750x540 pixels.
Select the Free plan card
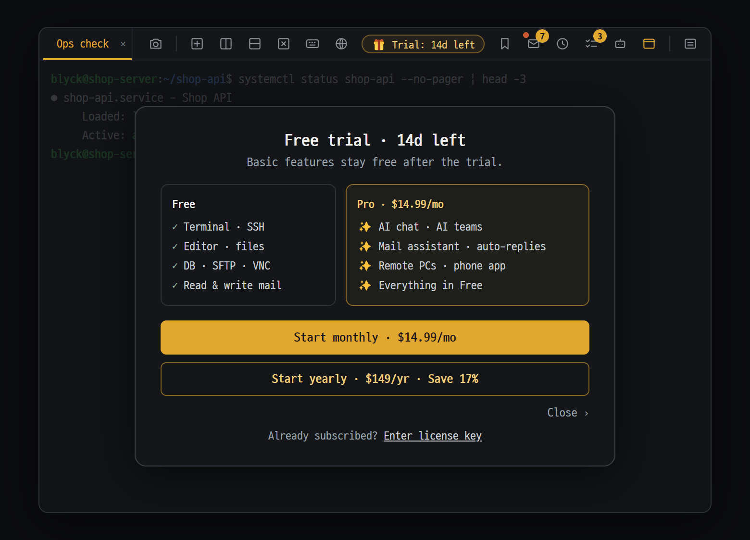(248, 245)
